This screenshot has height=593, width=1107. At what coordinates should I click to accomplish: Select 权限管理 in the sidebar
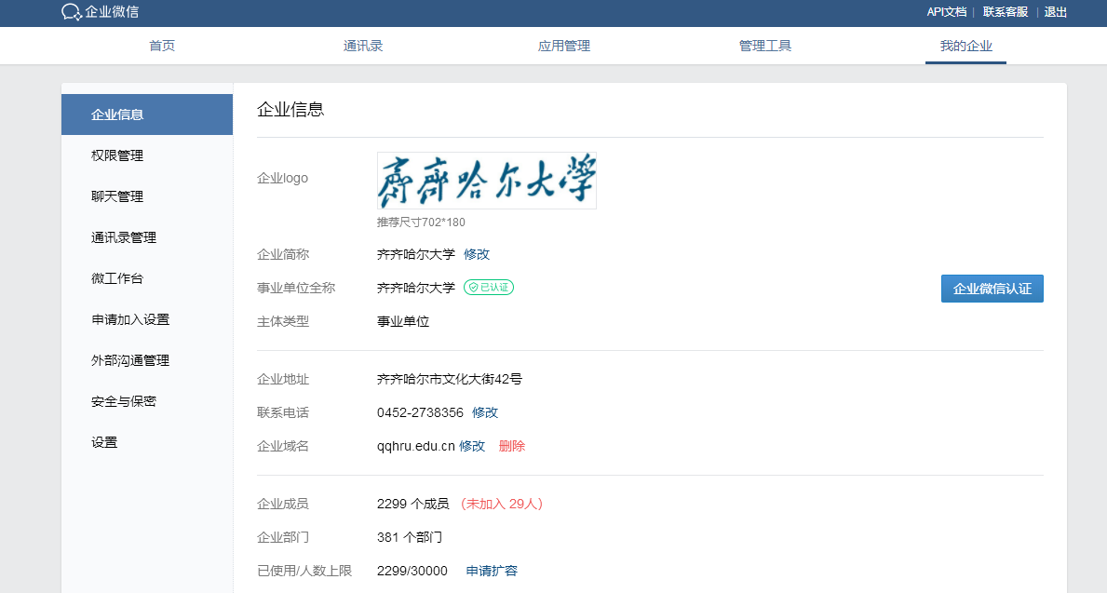(x=117, y=155)
